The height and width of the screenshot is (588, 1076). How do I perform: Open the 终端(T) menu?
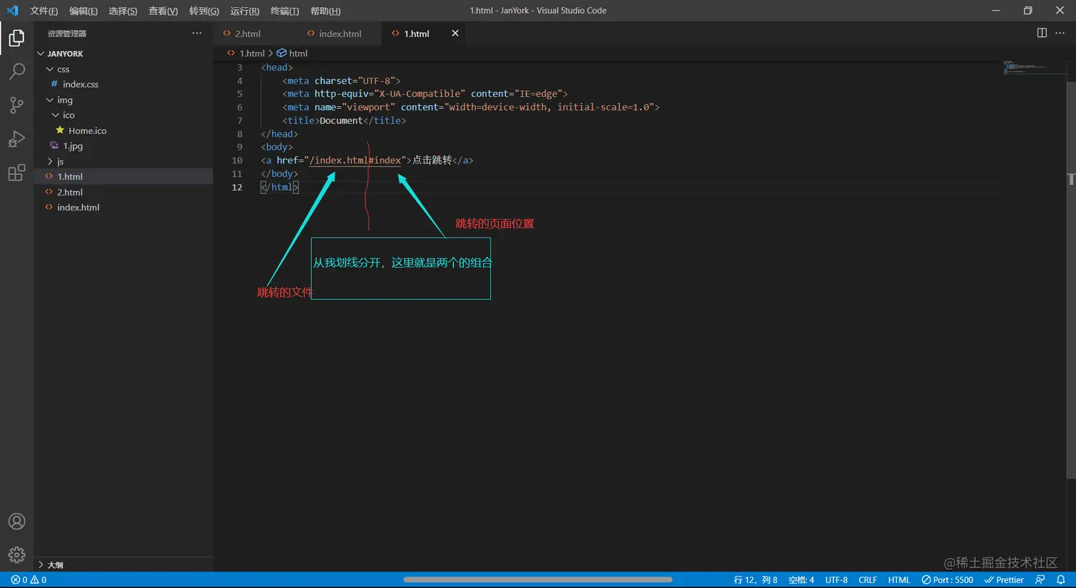[x=285, y=11]
